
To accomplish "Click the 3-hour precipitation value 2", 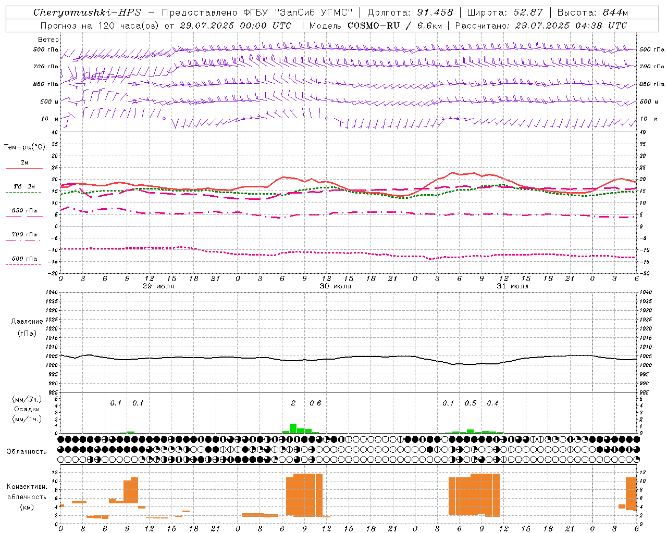I will tap(293, 403).
